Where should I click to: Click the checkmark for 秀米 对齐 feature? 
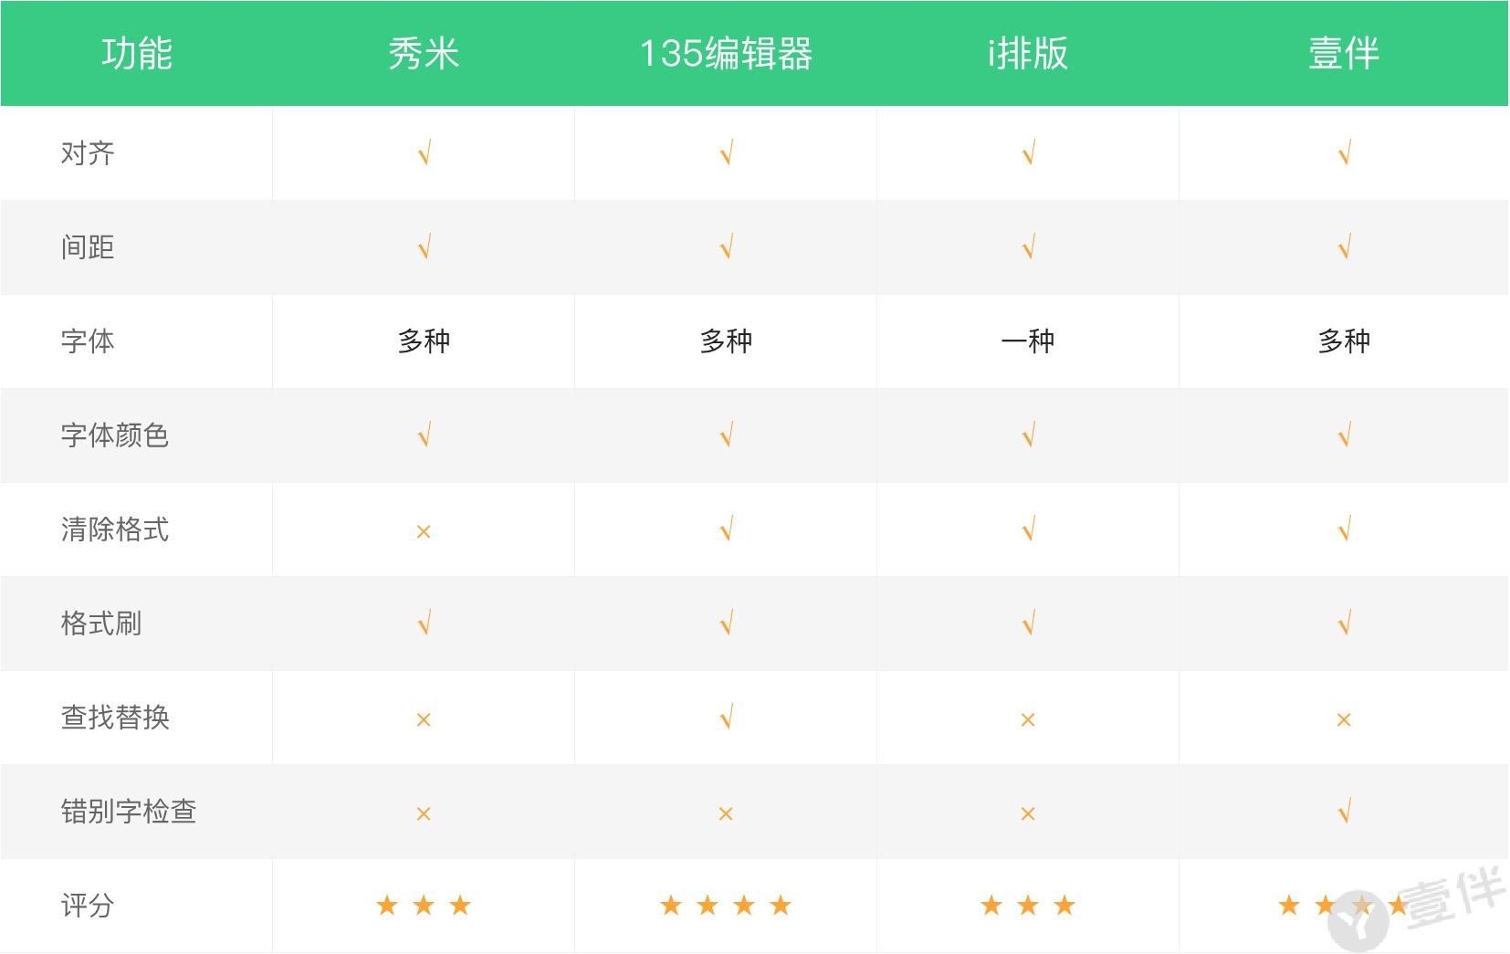(x=423, y=153)
